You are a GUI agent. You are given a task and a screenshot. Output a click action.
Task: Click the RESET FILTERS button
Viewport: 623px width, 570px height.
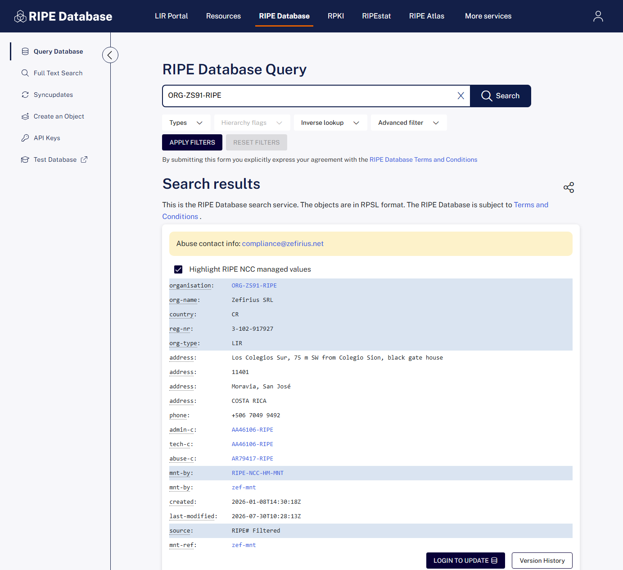pos(257,142)
